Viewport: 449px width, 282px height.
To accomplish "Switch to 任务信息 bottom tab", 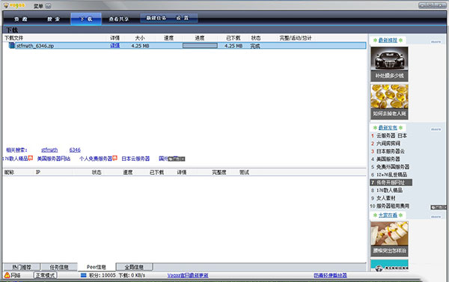I will (59, 267).
